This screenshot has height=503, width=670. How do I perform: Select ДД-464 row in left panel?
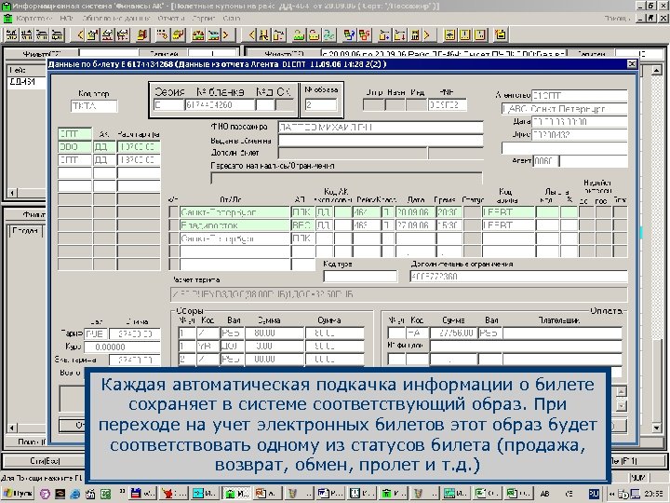tap(26, 82)
